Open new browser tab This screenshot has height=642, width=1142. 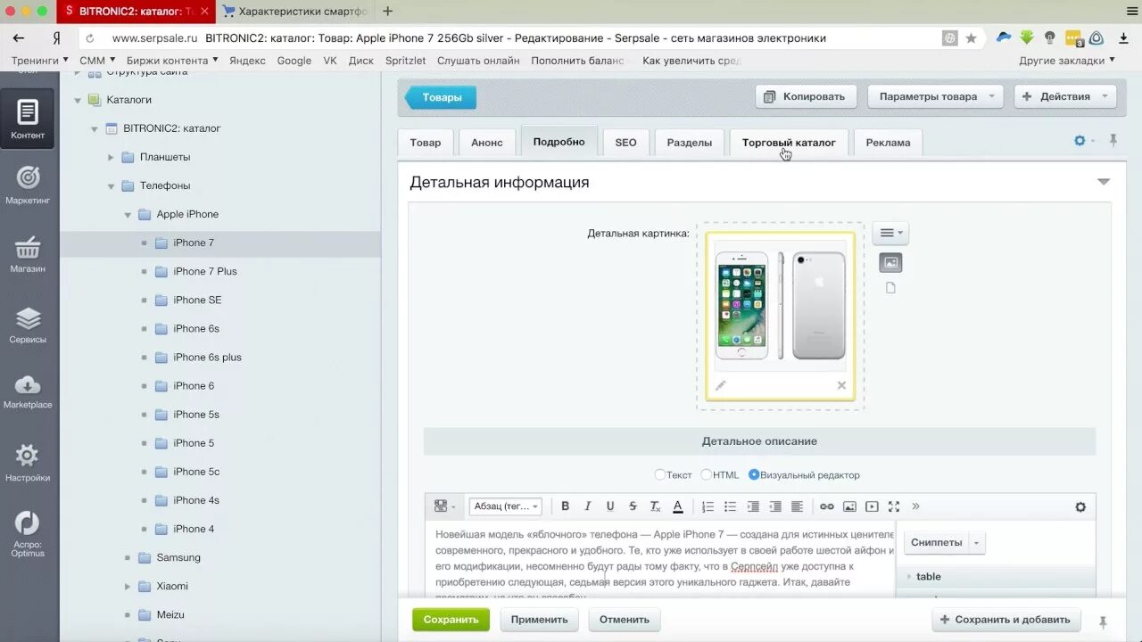coord(387,12)
